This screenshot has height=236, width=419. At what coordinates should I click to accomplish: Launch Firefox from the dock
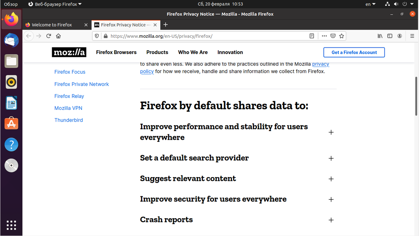(11, 19)
